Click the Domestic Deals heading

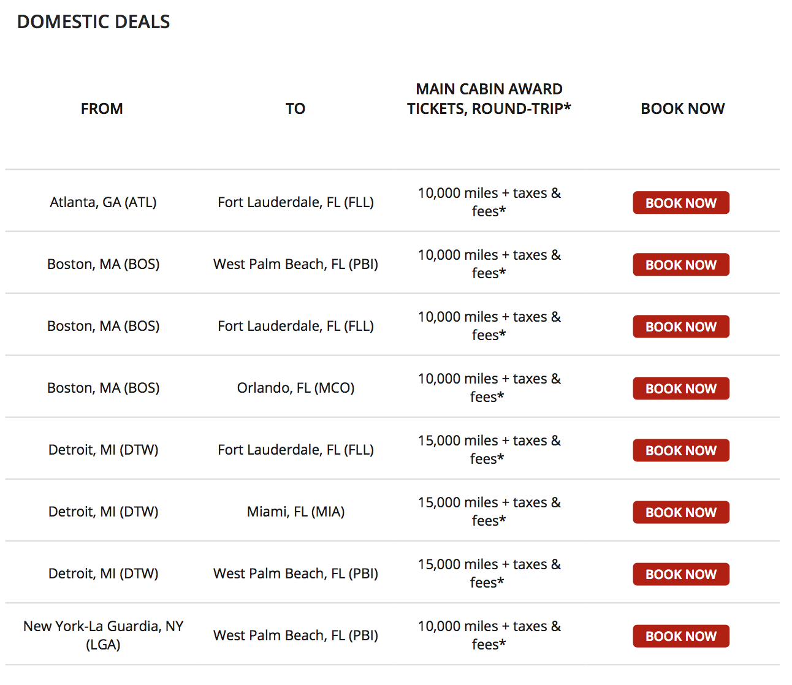click(x=93, y=21)
